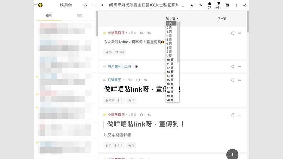Click the round floating page 1 button
Image resolution: width=283 pixels, height=159 pixels.
(x=232, y=154)
